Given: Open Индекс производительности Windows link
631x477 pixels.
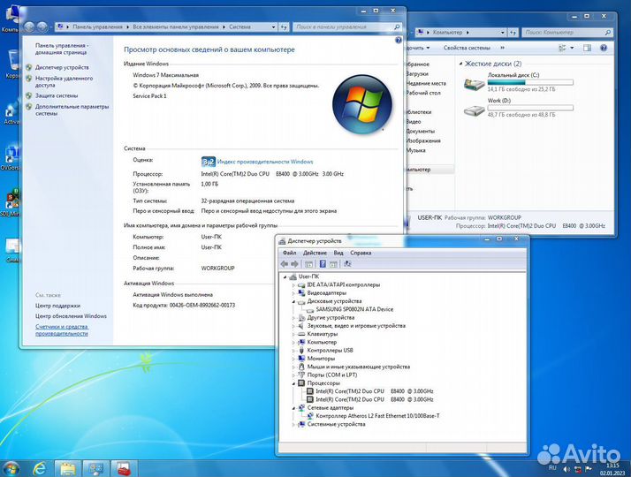Looking at the screenshot, I should [x=265, y=162].
